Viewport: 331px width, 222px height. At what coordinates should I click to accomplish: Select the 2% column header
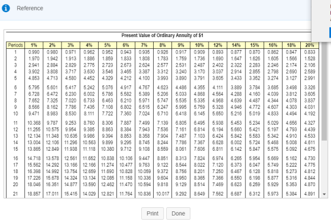[x=52, y=45]
